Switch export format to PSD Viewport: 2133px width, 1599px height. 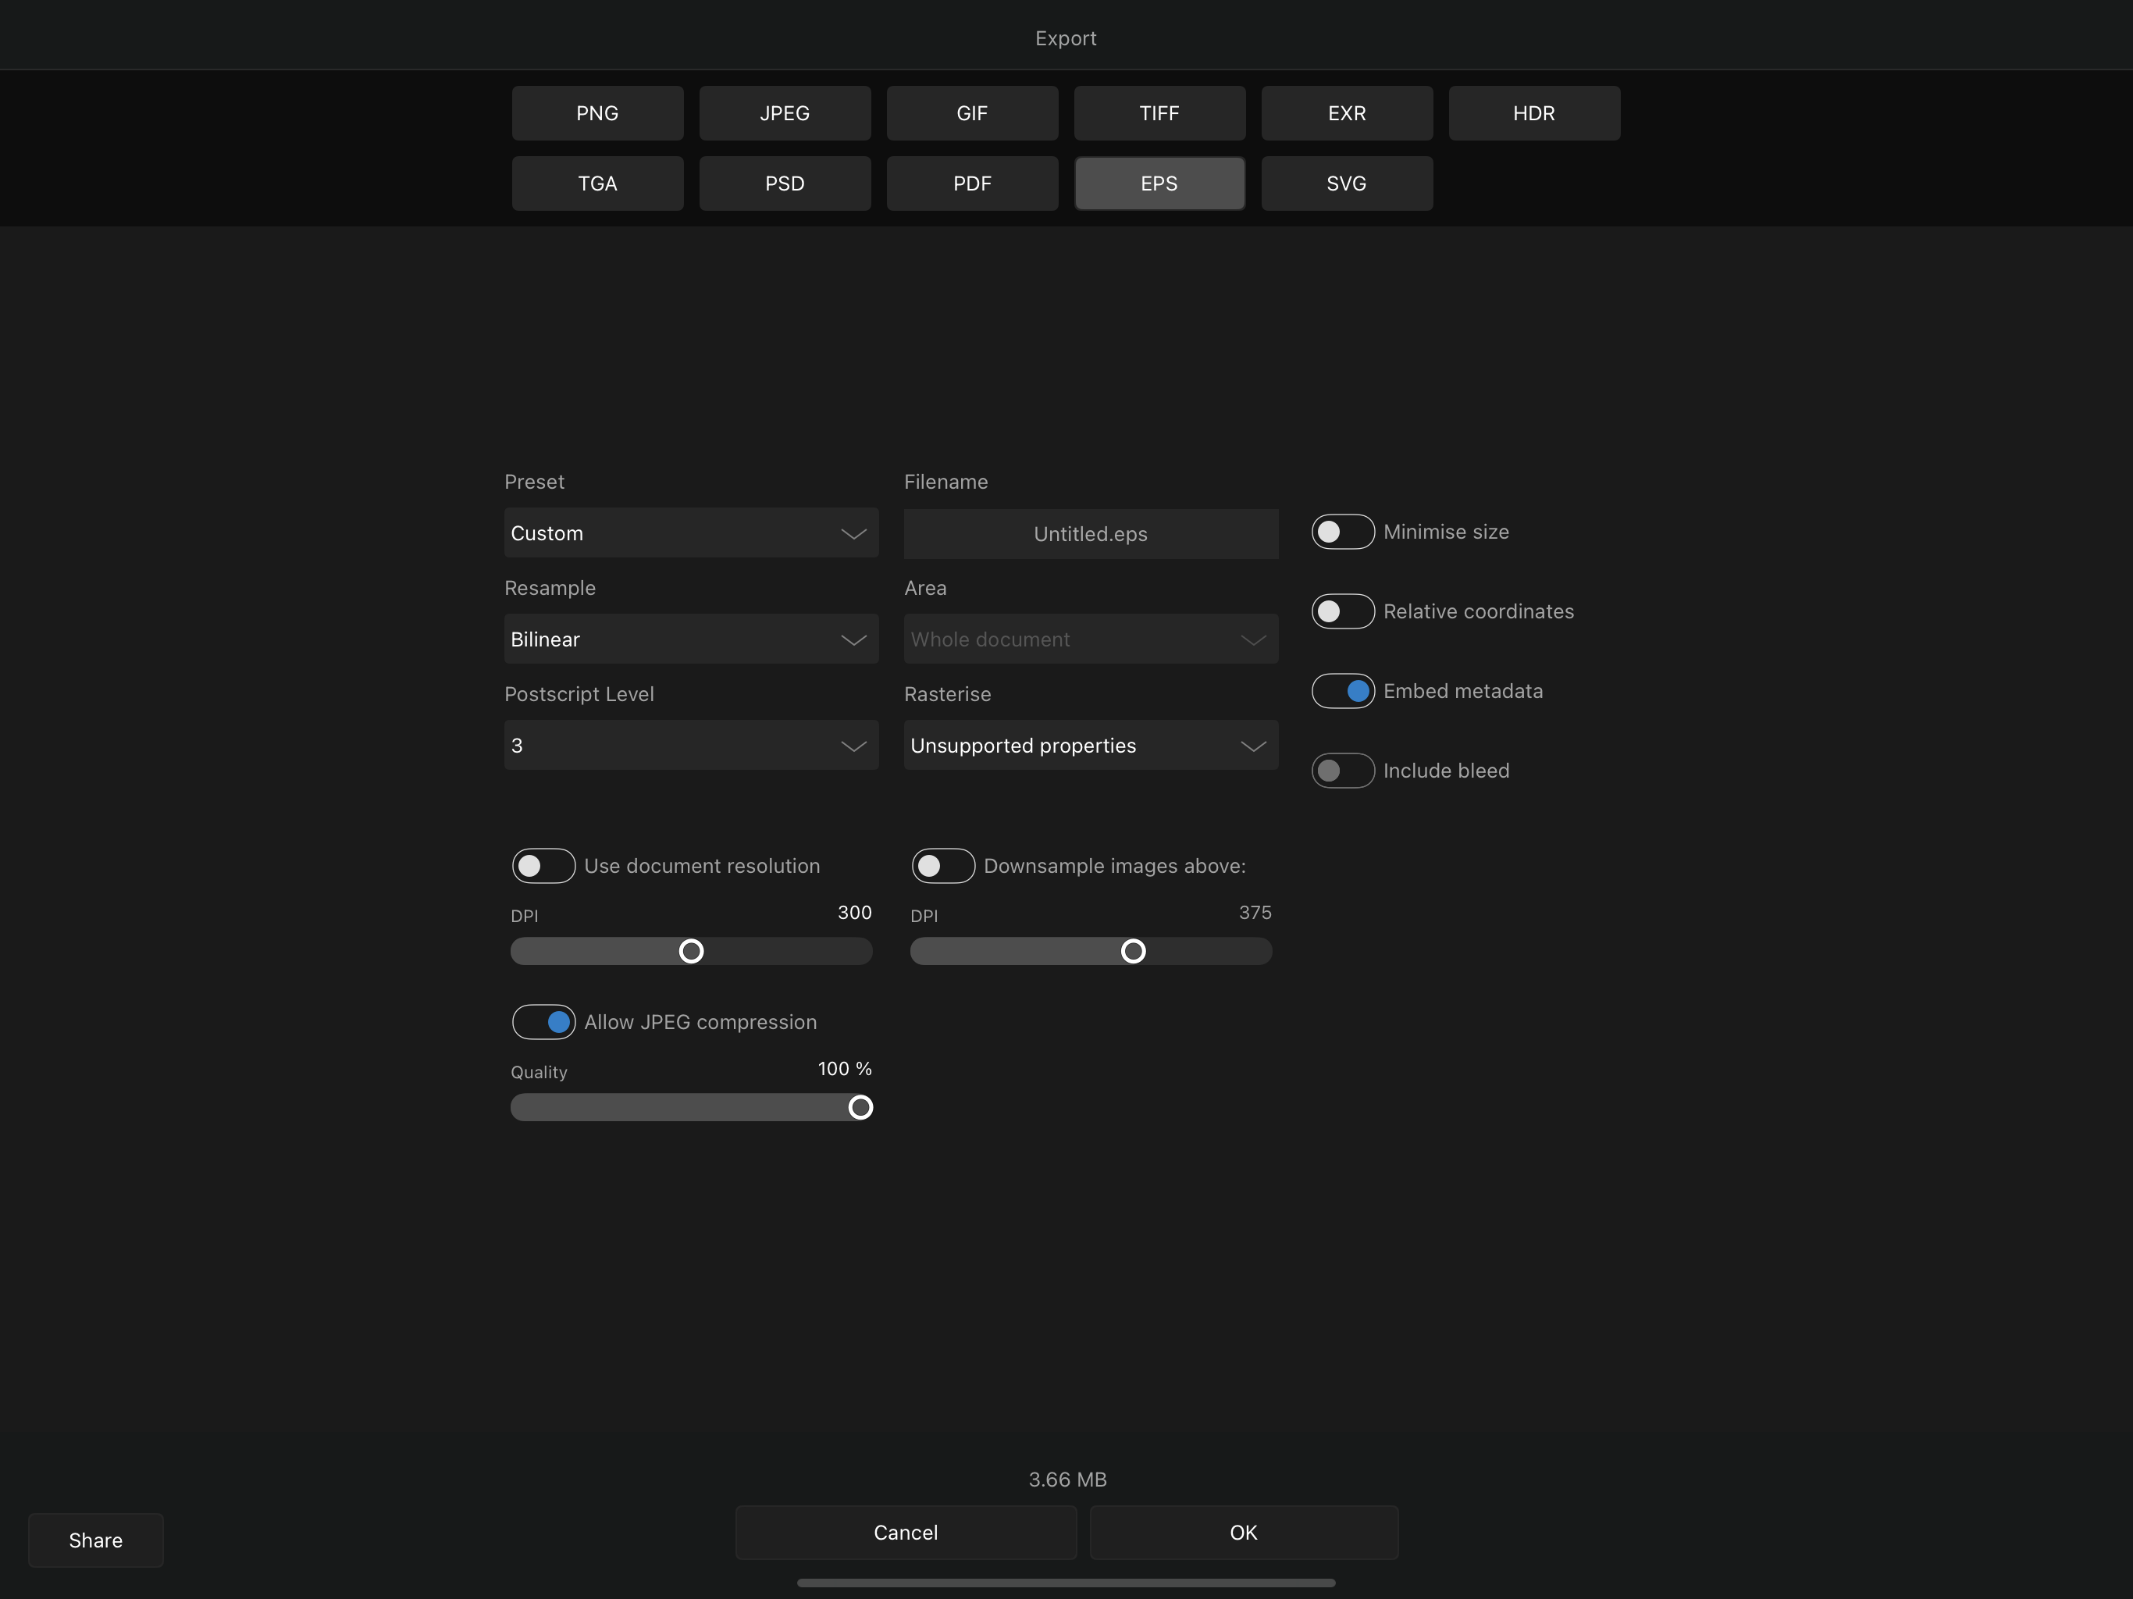coord(784,183)
